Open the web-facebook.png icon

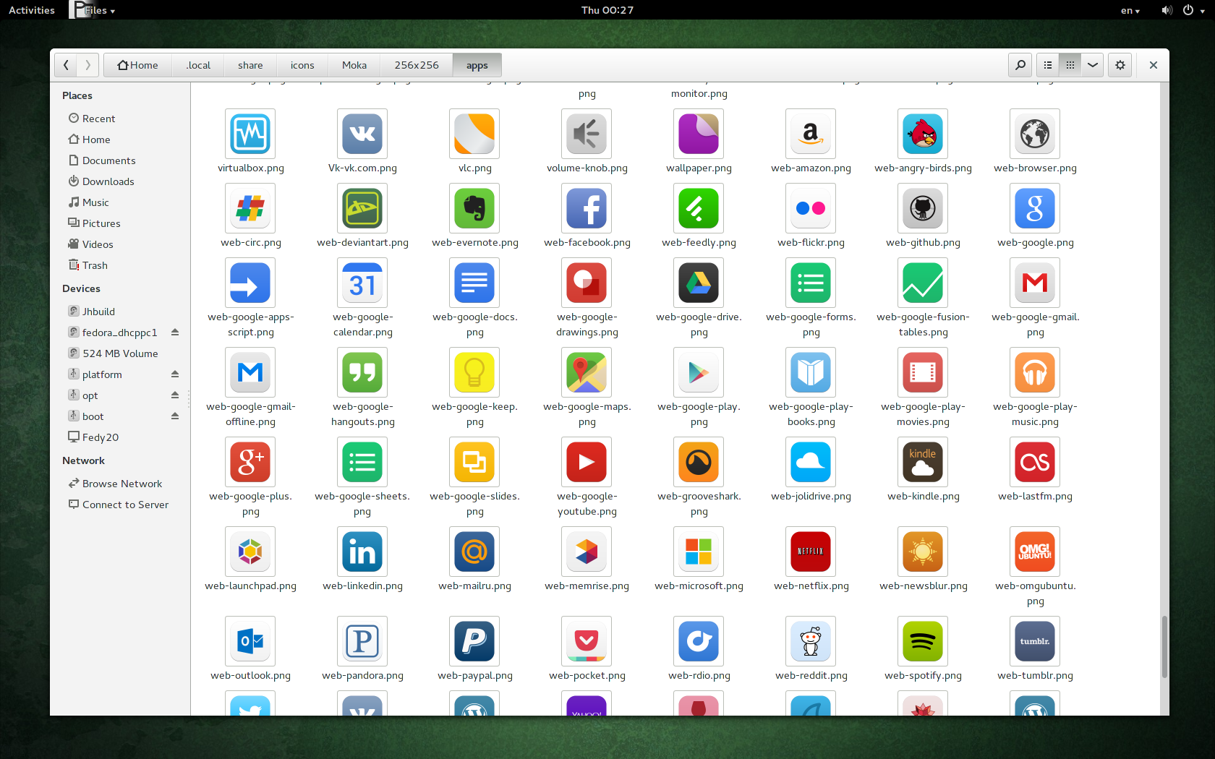587,208
